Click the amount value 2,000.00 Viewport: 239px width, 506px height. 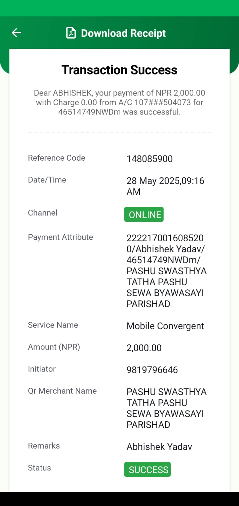[144, 348]
